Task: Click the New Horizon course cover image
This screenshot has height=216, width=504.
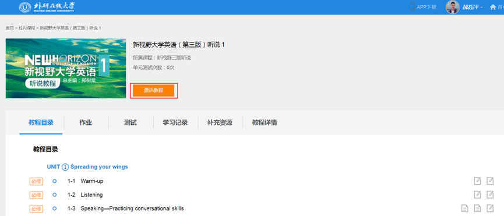Action: click(66, 69)
